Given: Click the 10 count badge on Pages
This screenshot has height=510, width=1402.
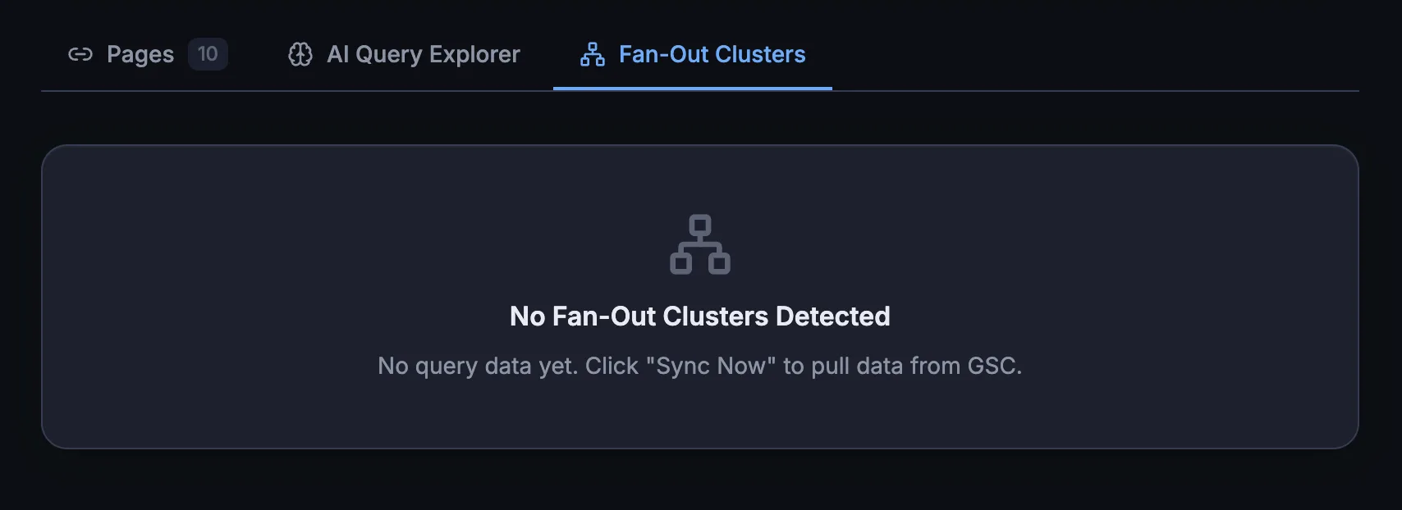Looking at the screenshot, I should click(208, 54).
